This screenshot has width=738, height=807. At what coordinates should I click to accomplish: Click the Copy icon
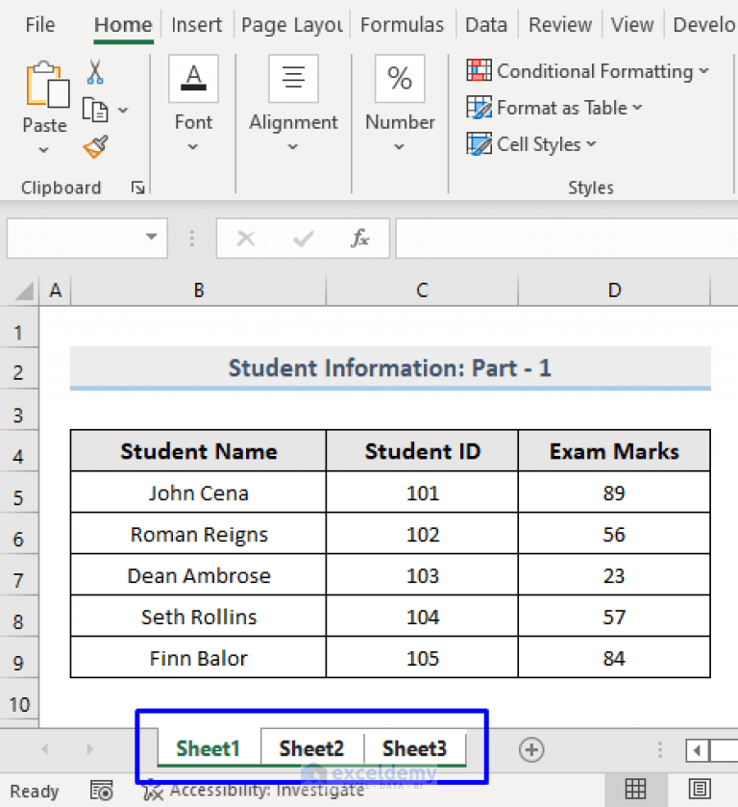[x=95, y=109]
